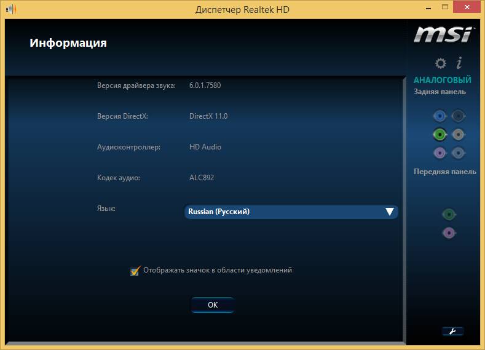Click the Информация heading
The image size is (485, 350).
click(68, 43)
